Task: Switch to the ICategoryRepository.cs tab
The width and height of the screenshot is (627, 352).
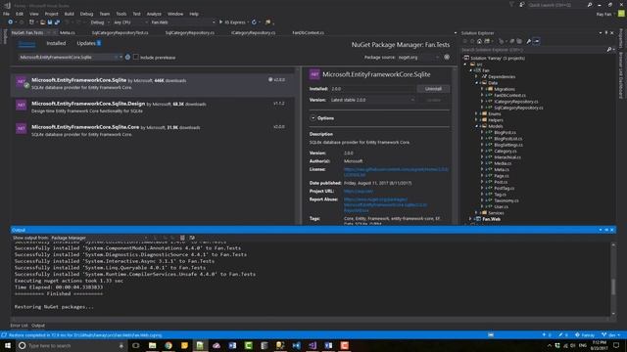Action: pos(253,32)
